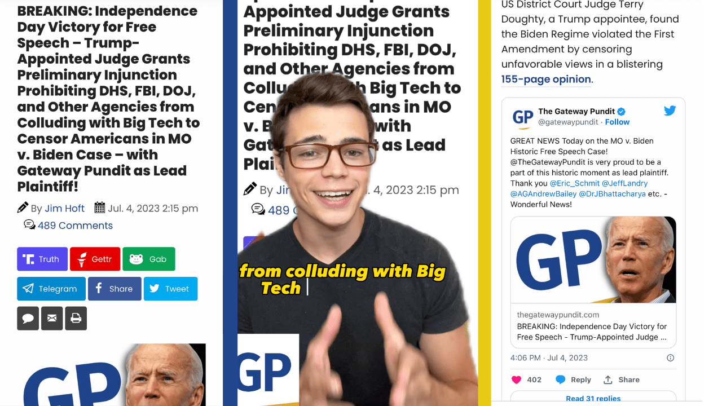The height and width of the screenshot is (406, 722).
Task: Click the Twitter Tweet button
Action: [170, 289]
